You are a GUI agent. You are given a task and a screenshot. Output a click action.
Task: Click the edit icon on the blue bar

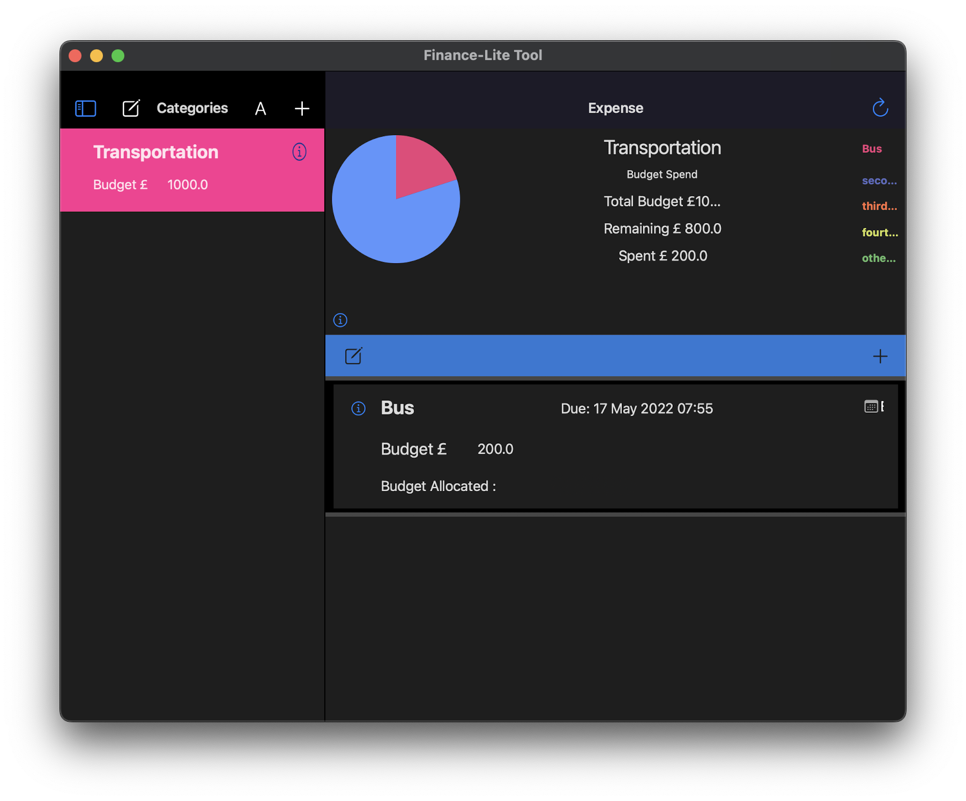(x=354, y=355)
